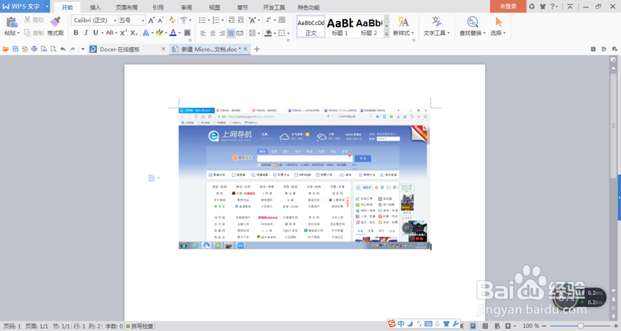Open the 页面布局 (Page Layout) tab
This screenshot has width=621, height=331.
pos(127,7)
